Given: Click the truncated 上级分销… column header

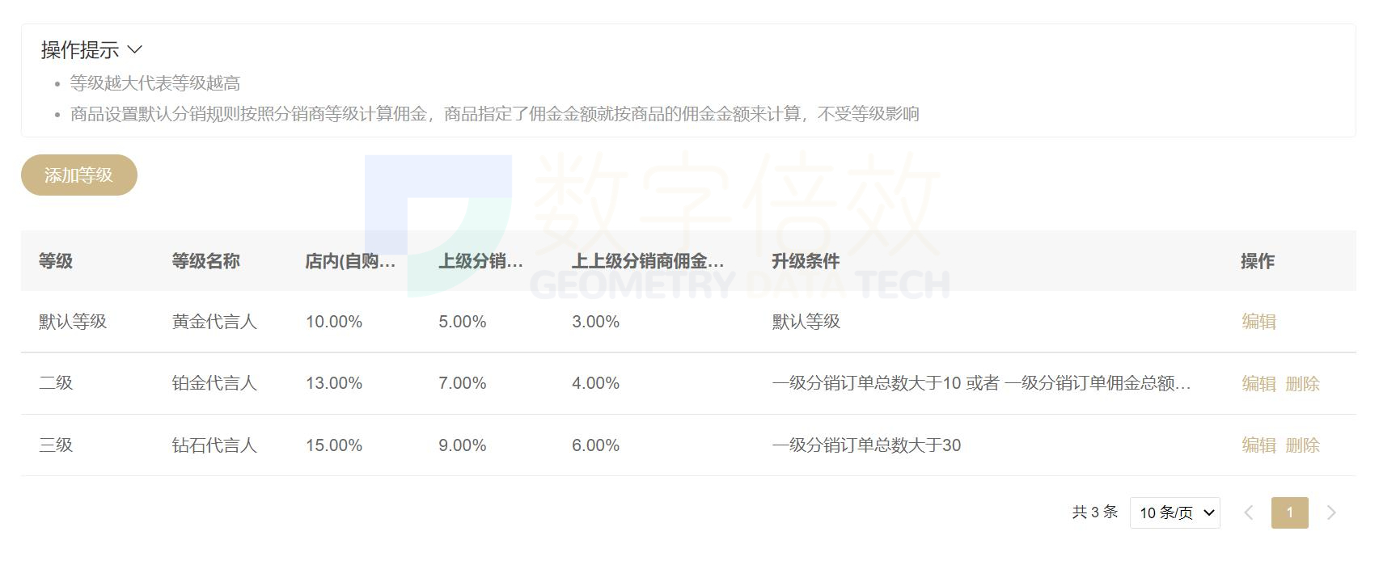Looking at the screenshot, I should [480, 261].
